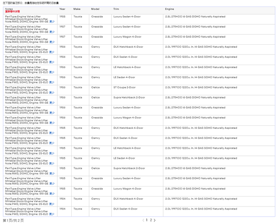This screenshot has width=278, height=223.
Task: Collapse notes for 1984 Camry DLX Hatchback
Action: [52, 204]
